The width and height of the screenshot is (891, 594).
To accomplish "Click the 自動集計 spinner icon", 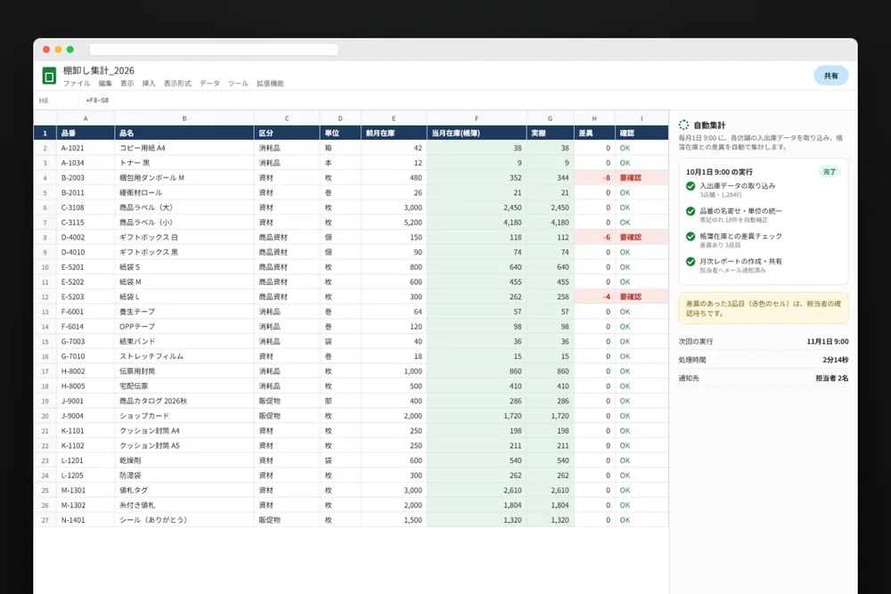I will pyautogui.click(x=683, y=125).
